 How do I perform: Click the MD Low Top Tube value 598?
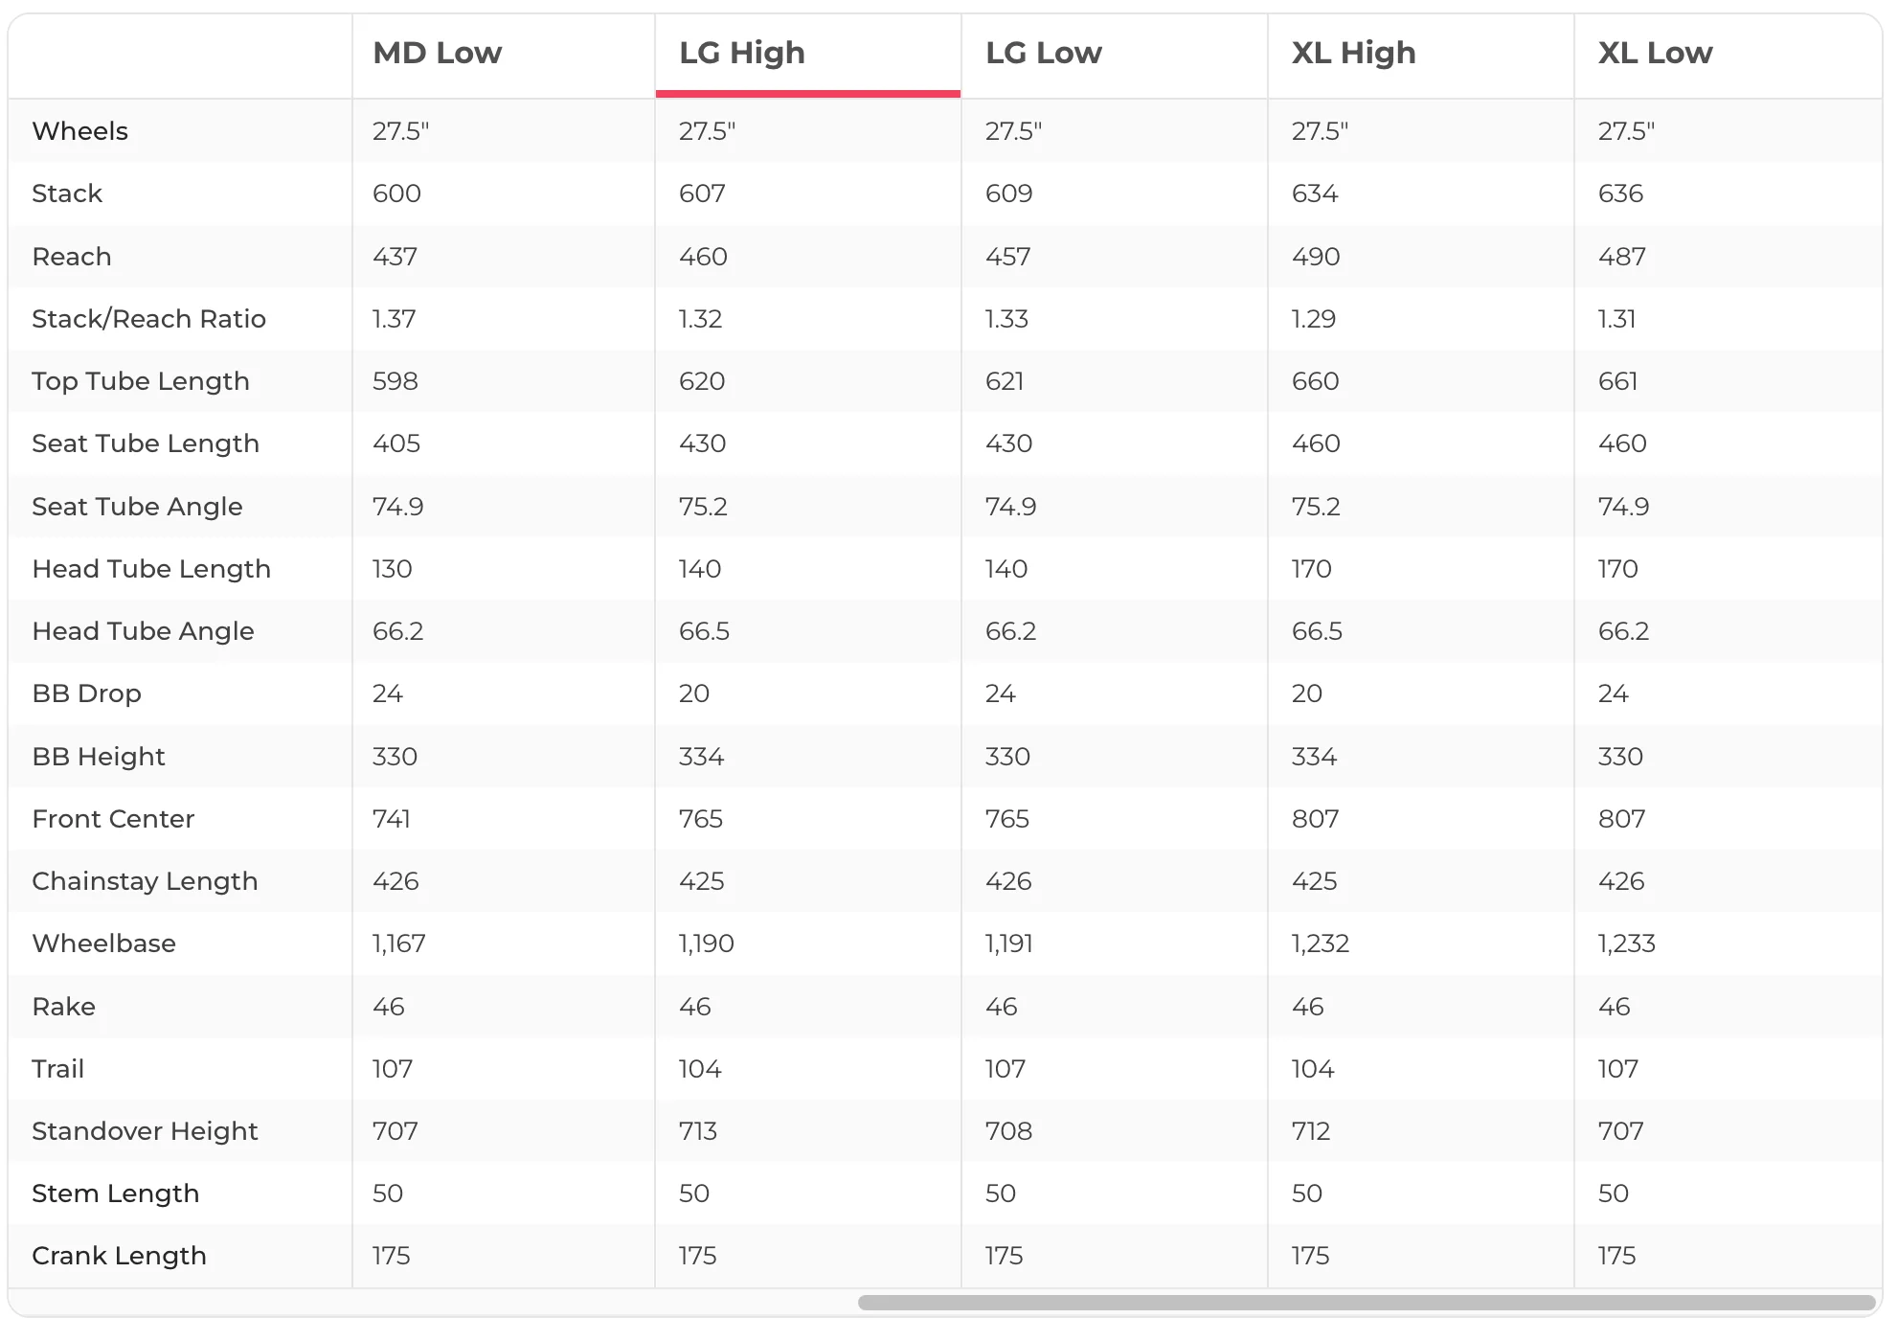(395, 381)
